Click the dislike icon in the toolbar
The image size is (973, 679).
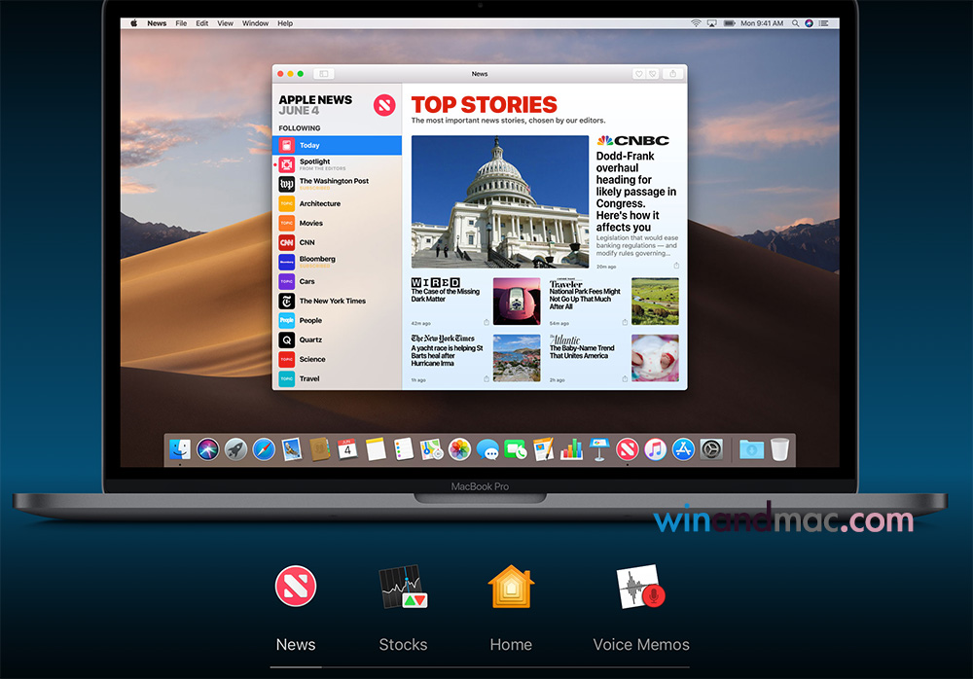[x=652, y=73]
